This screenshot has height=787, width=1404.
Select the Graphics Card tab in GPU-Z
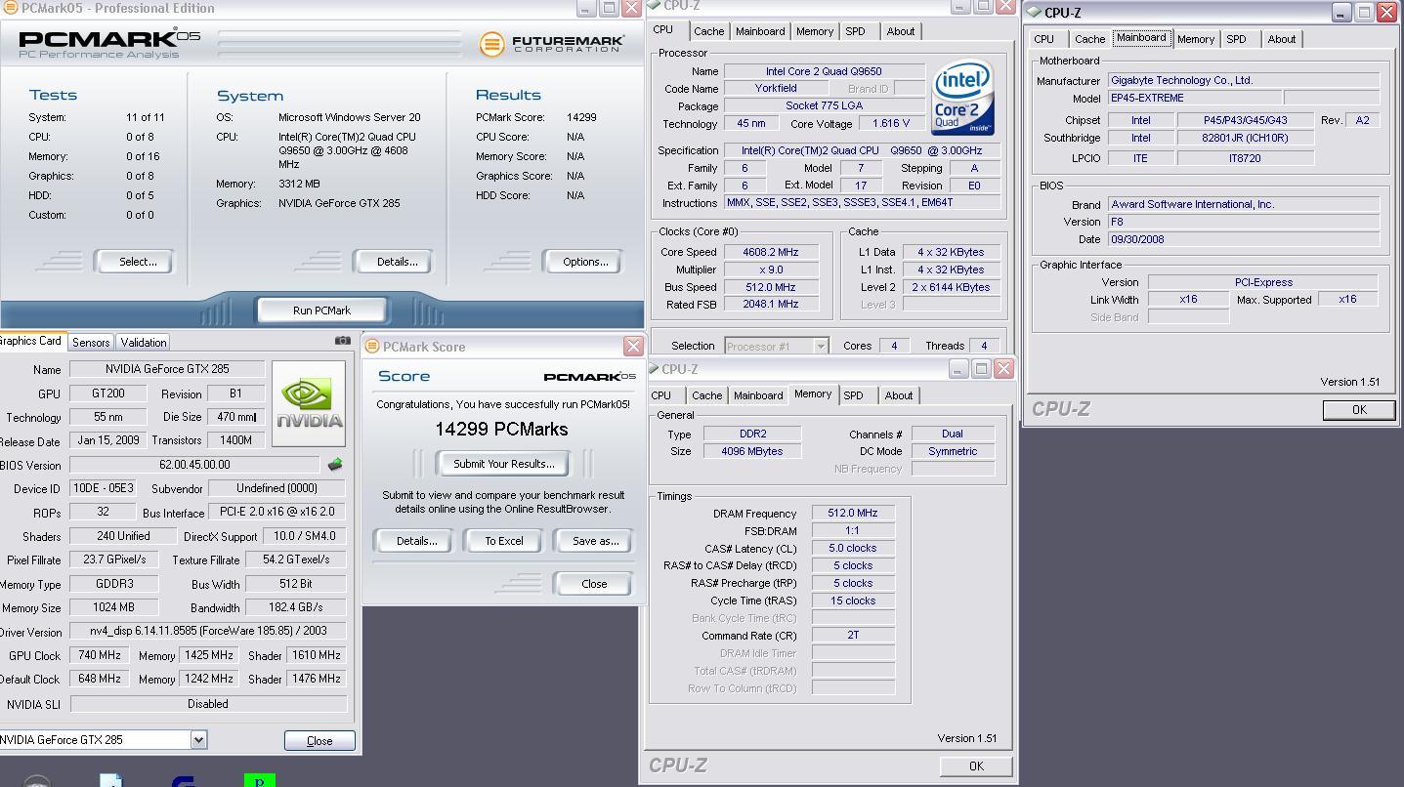[31, 341]
